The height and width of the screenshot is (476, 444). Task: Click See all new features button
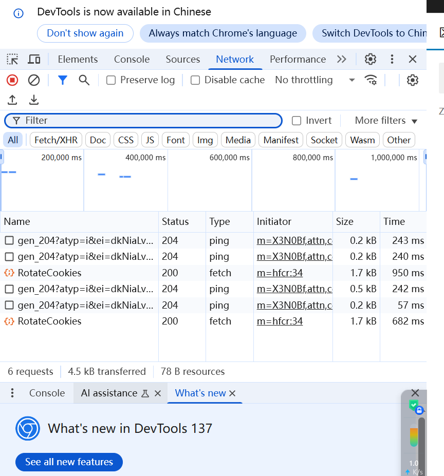(69, 462)
